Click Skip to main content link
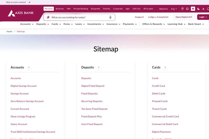Image resolution: width=209 pixels, height=139 pixels. pos(16,2)
